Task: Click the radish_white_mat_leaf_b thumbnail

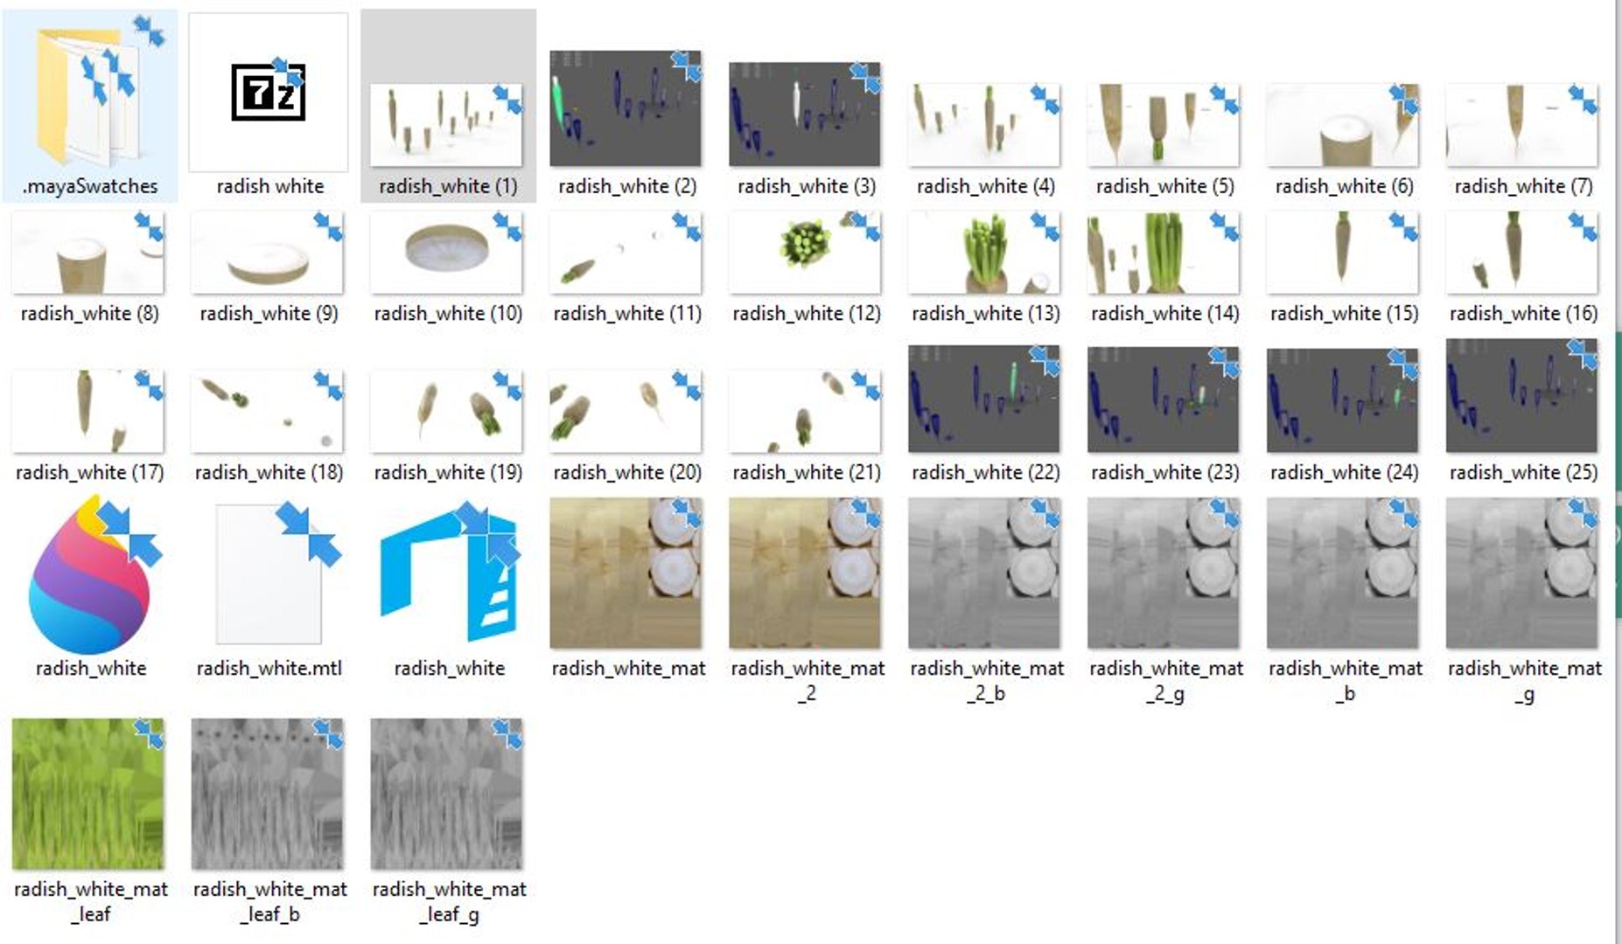Action: pyautogui.click(x=267, y=794)
